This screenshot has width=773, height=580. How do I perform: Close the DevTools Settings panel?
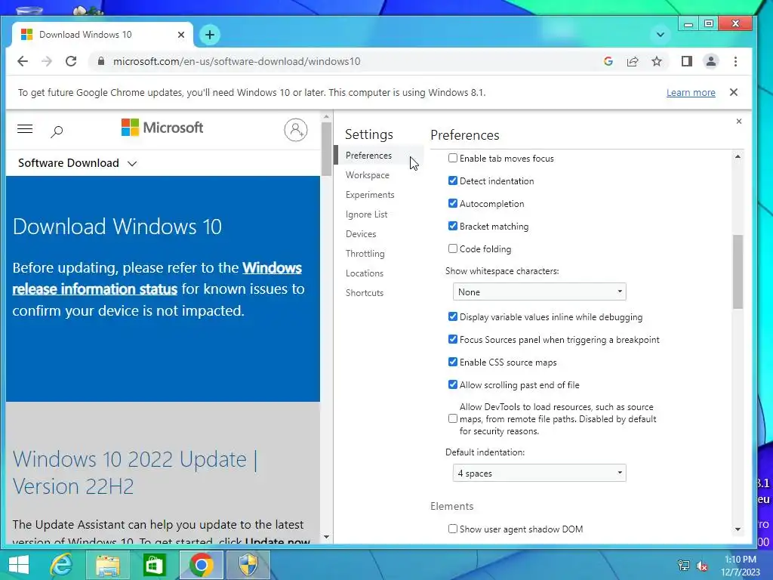(x=738, y=122)
